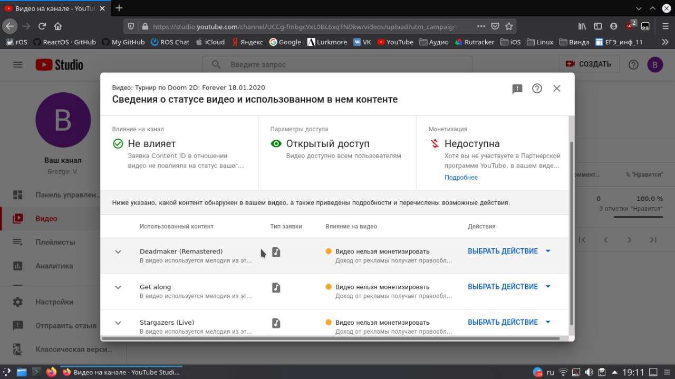Click music note icon in Get along row
Screen dimensions: 675x379
point(276,288)
